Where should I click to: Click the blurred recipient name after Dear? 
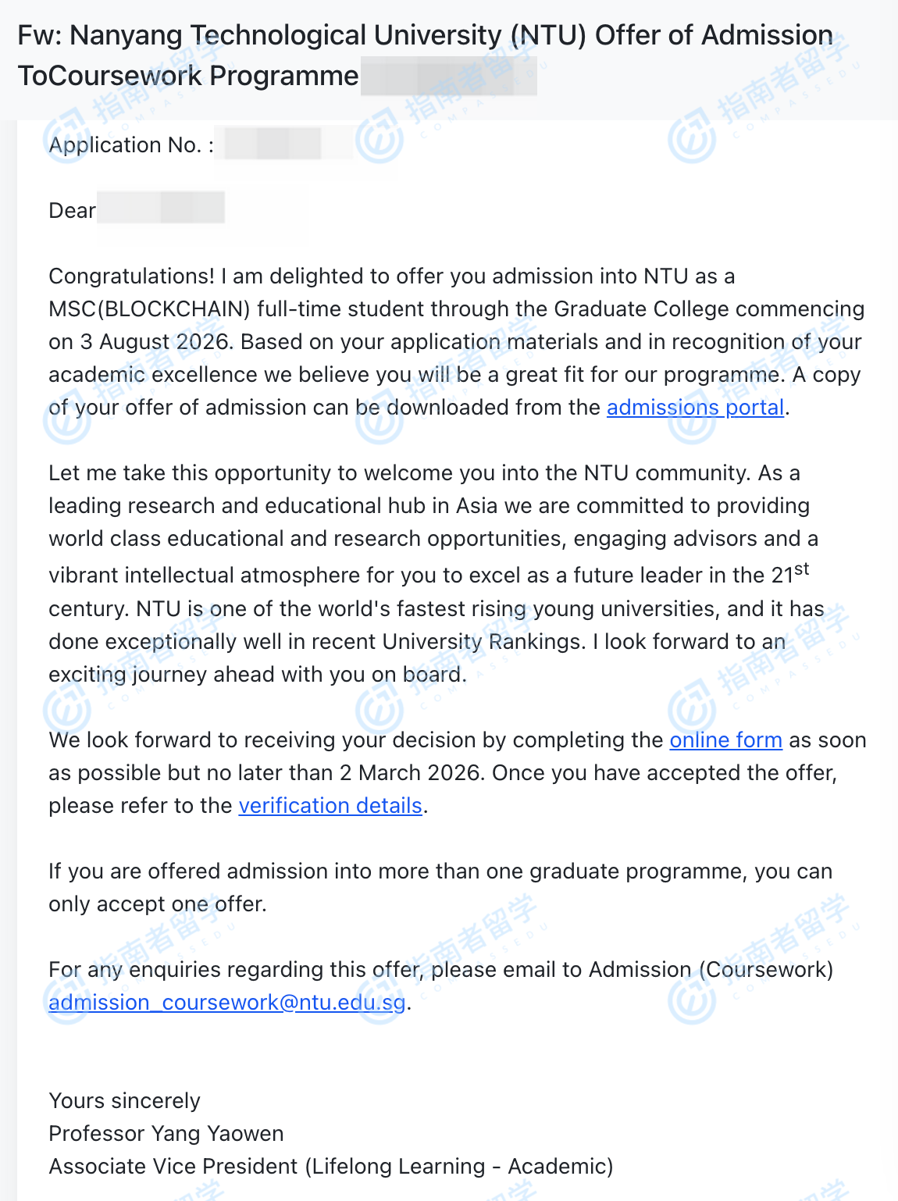(161, 208)
